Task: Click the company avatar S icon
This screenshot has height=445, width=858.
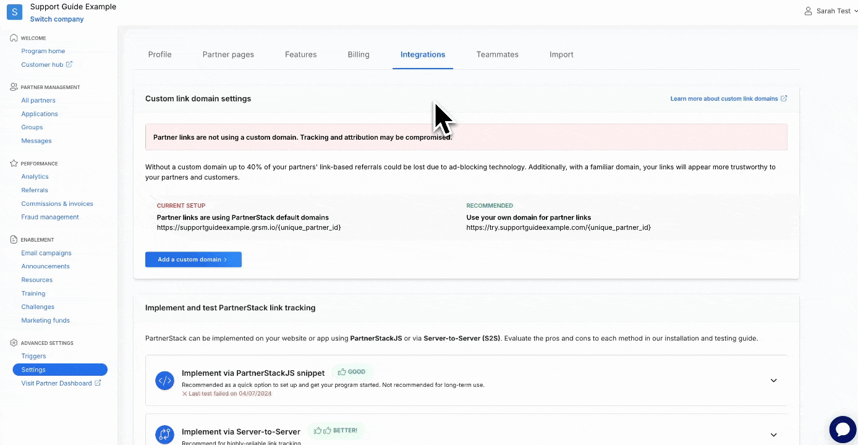Action: (x=14, y=12)
